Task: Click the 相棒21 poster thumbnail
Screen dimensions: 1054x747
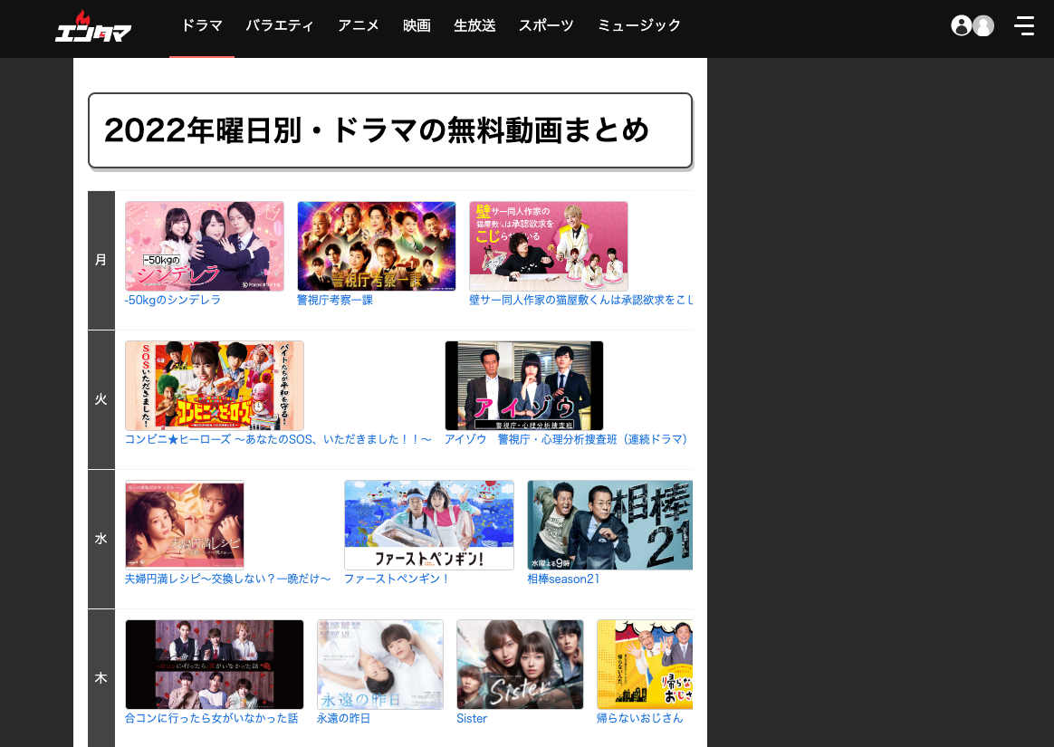Action: click(x=609, y=524)
